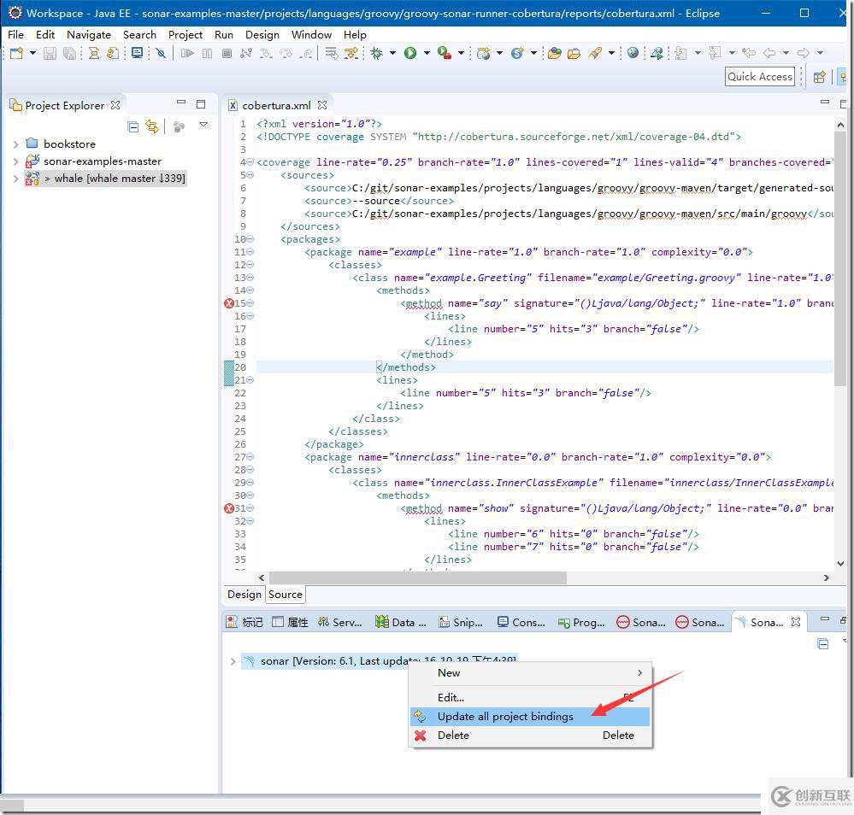
Task: Close the cobertura.xml editor tab
Action: pyautogui.click(x=322, y=105)
